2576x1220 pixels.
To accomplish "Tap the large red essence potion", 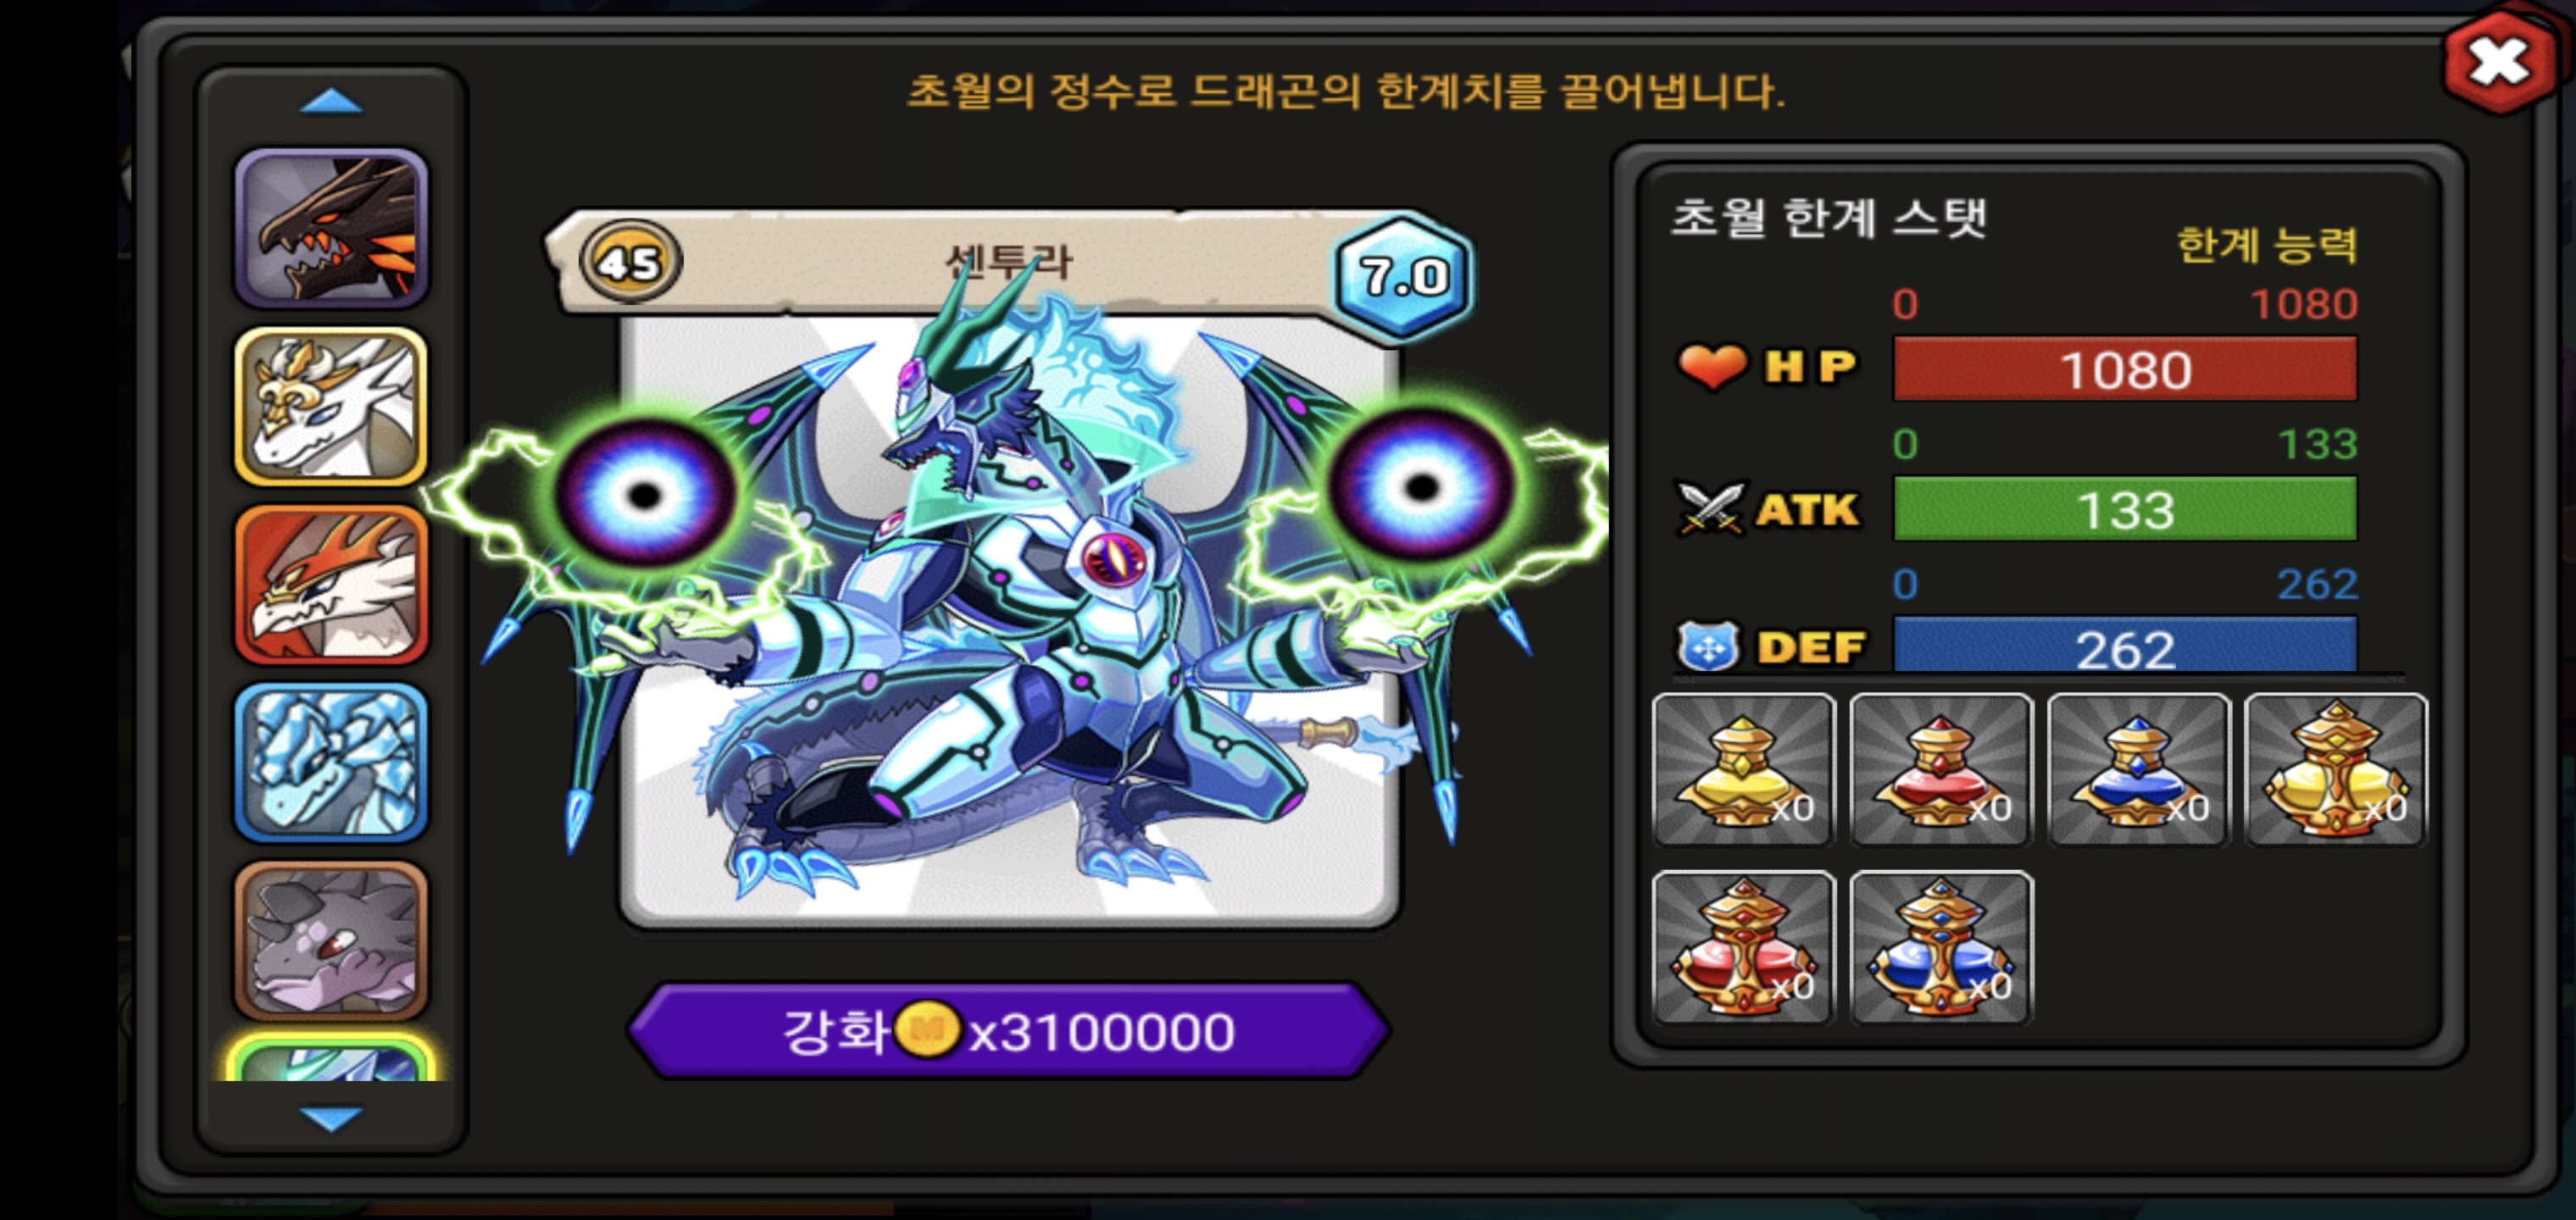I will coord(1744,948).
